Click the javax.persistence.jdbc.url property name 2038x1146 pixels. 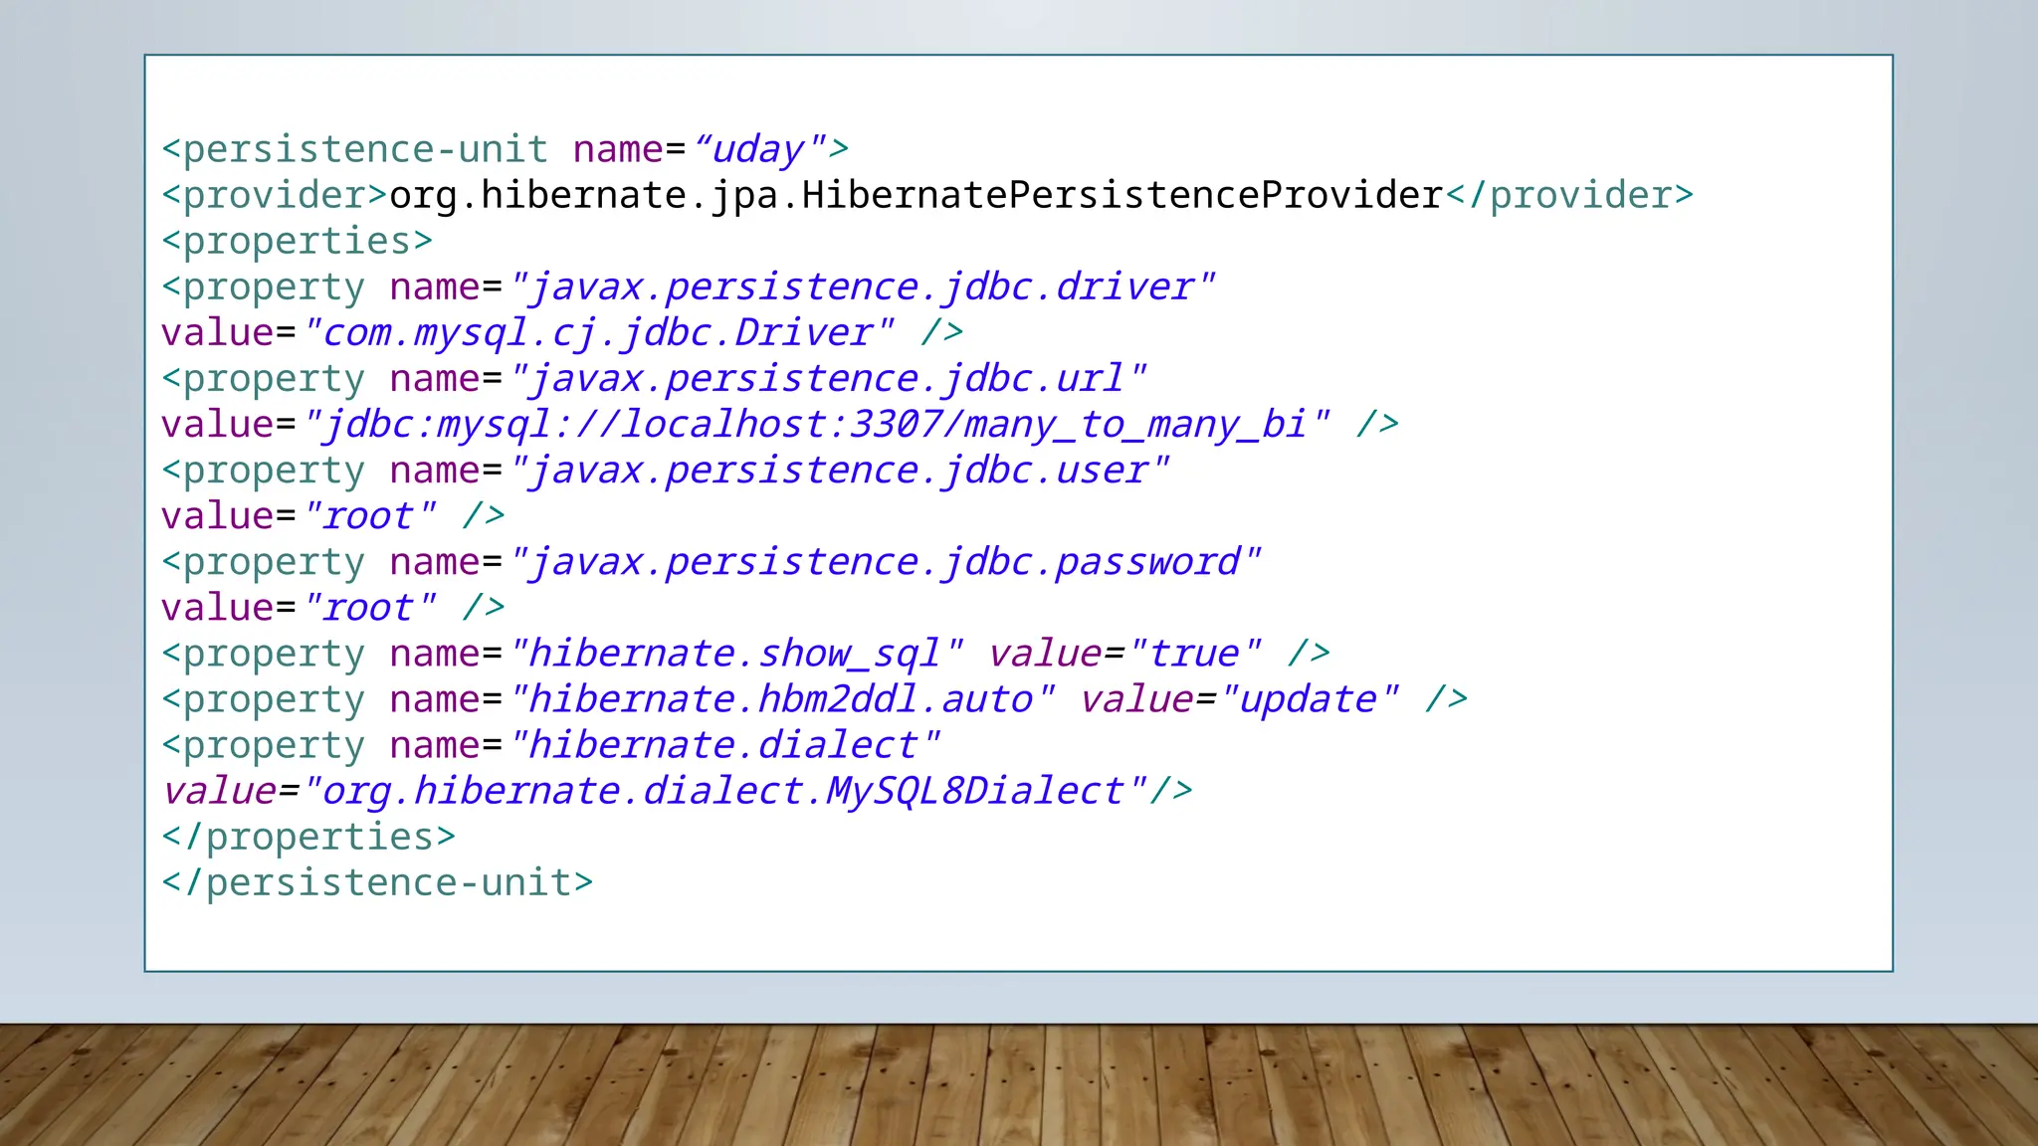point(828,378)
